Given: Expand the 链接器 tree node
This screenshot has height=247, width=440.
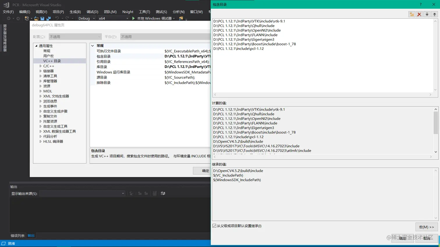Looking at the screenshot, I should (40, 71).
